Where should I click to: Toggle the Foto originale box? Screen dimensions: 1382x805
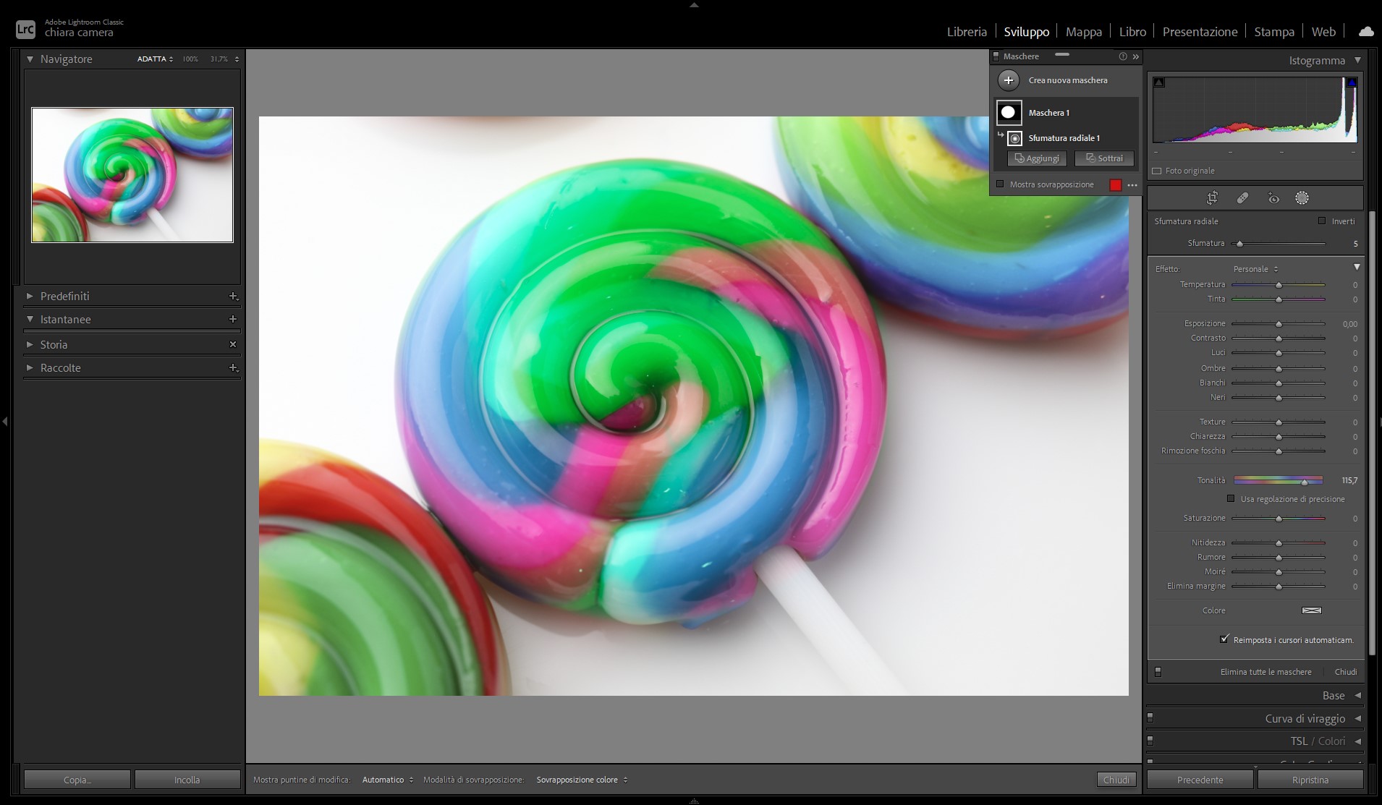1156,171
